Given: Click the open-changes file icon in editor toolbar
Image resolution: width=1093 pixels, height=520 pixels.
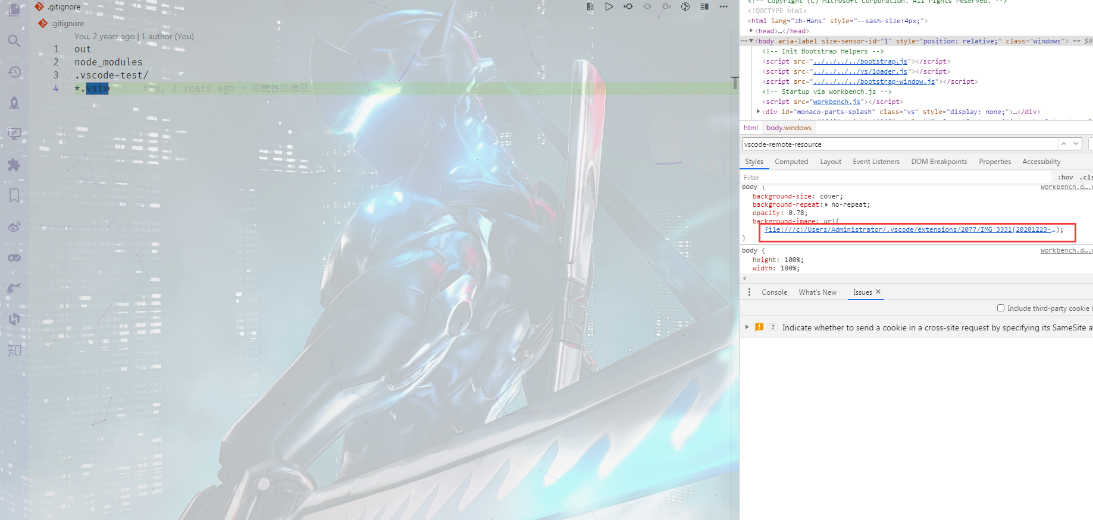Looking at the screenshot, I should [x=590, y=7].
